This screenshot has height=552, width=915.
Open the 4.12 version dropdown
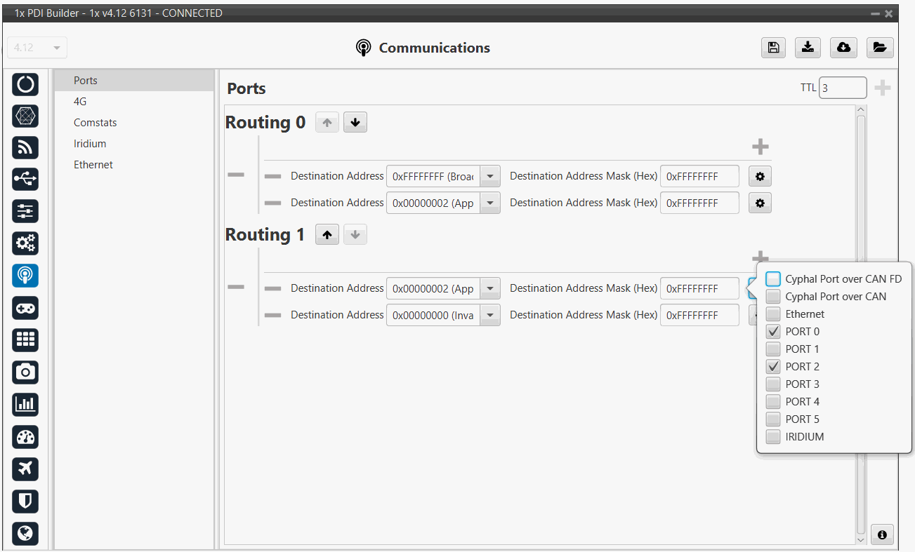click(x=38, y=48)
